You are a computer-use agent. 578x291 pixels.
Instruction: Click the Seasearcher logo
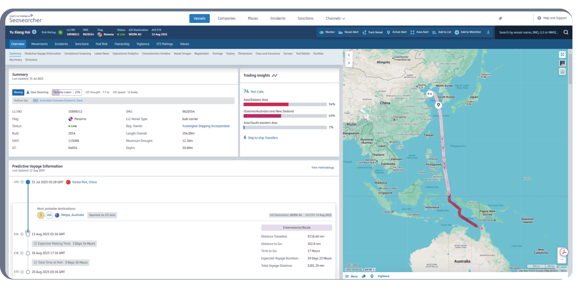tap(25, 19)
